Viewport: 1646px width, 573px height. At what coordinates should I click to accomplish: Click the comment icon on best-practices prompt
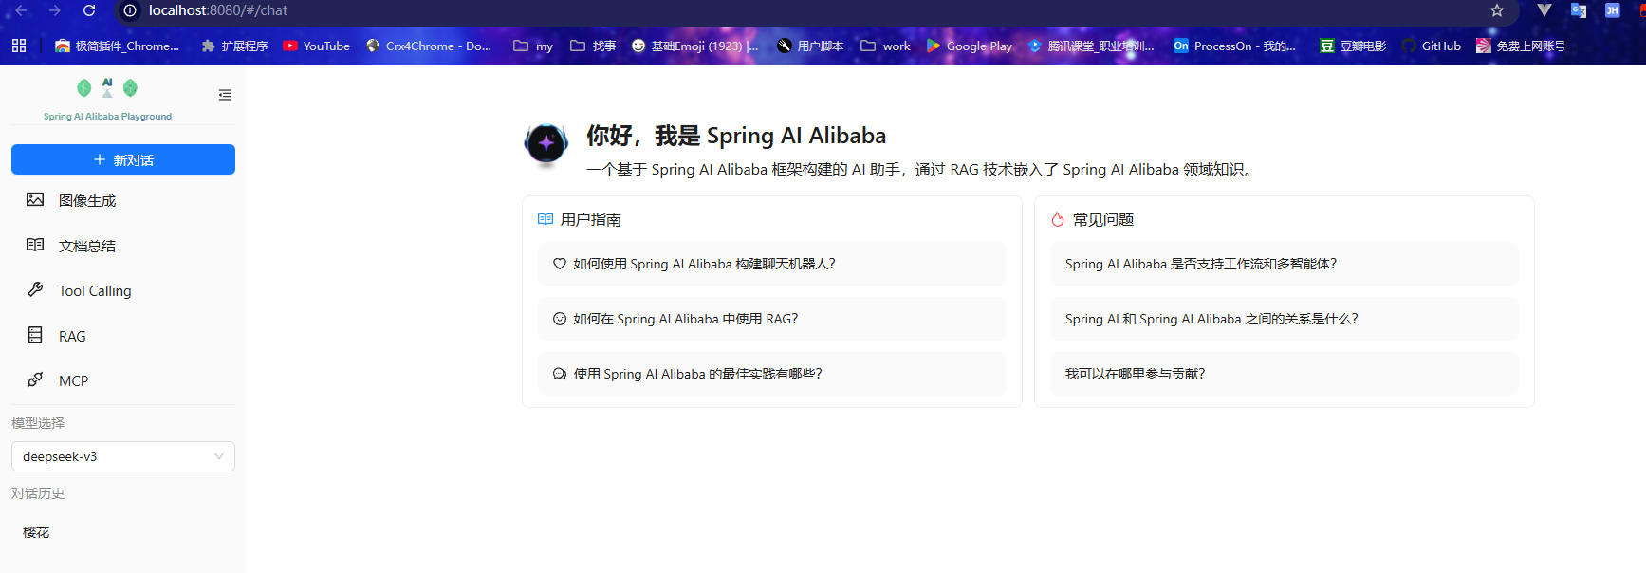(x=560, y=374)
